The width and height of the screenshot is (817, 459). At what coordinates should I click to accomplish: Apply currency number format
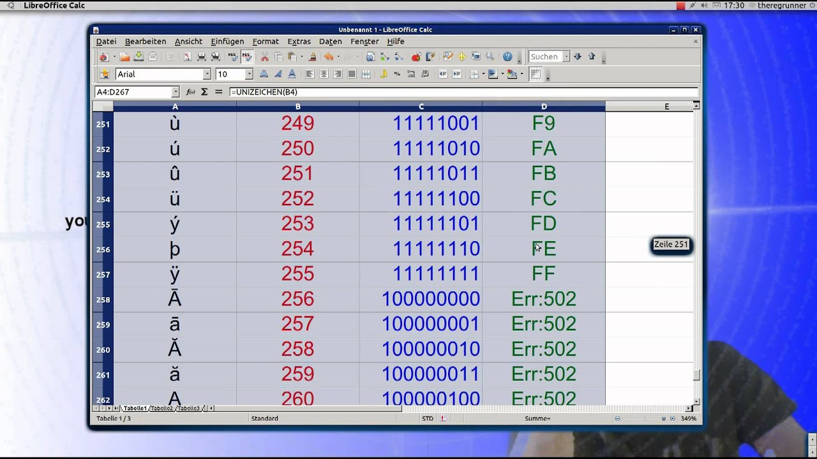(x=384, y=74)
